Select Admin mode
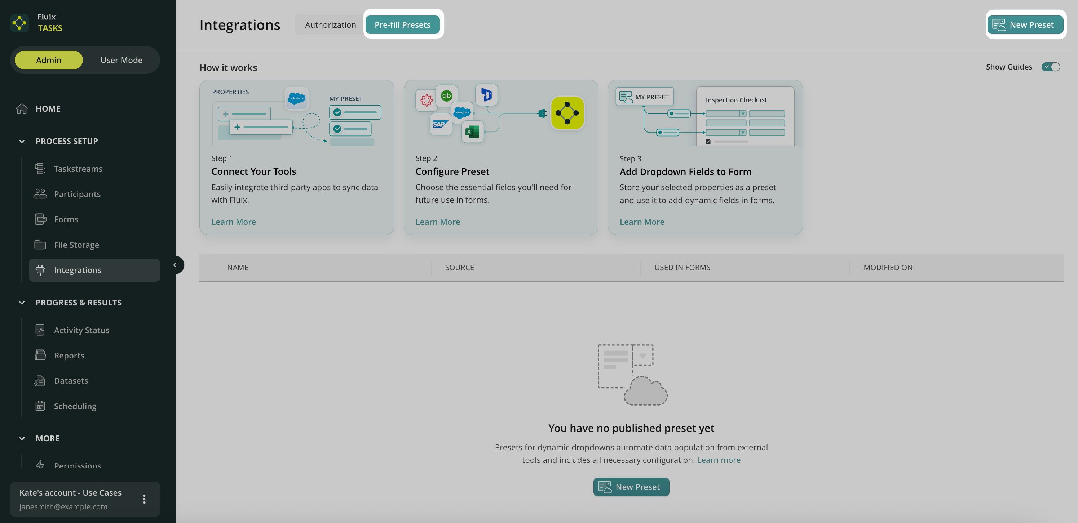 pyautogui.click(x=49, y=60)
